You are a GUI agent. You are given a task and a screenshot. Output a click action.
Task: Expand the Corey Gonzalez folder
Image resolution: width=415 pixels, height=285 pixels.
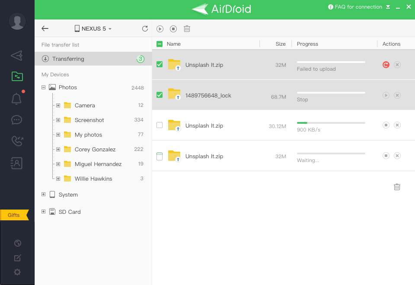[58, 149]
